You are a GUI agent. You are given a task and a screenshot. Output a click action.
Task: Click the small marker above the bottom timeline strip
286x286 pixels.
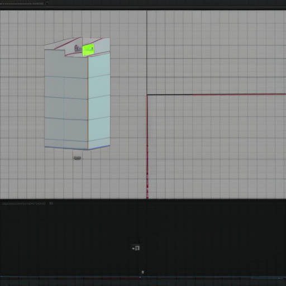pos(143,272)
